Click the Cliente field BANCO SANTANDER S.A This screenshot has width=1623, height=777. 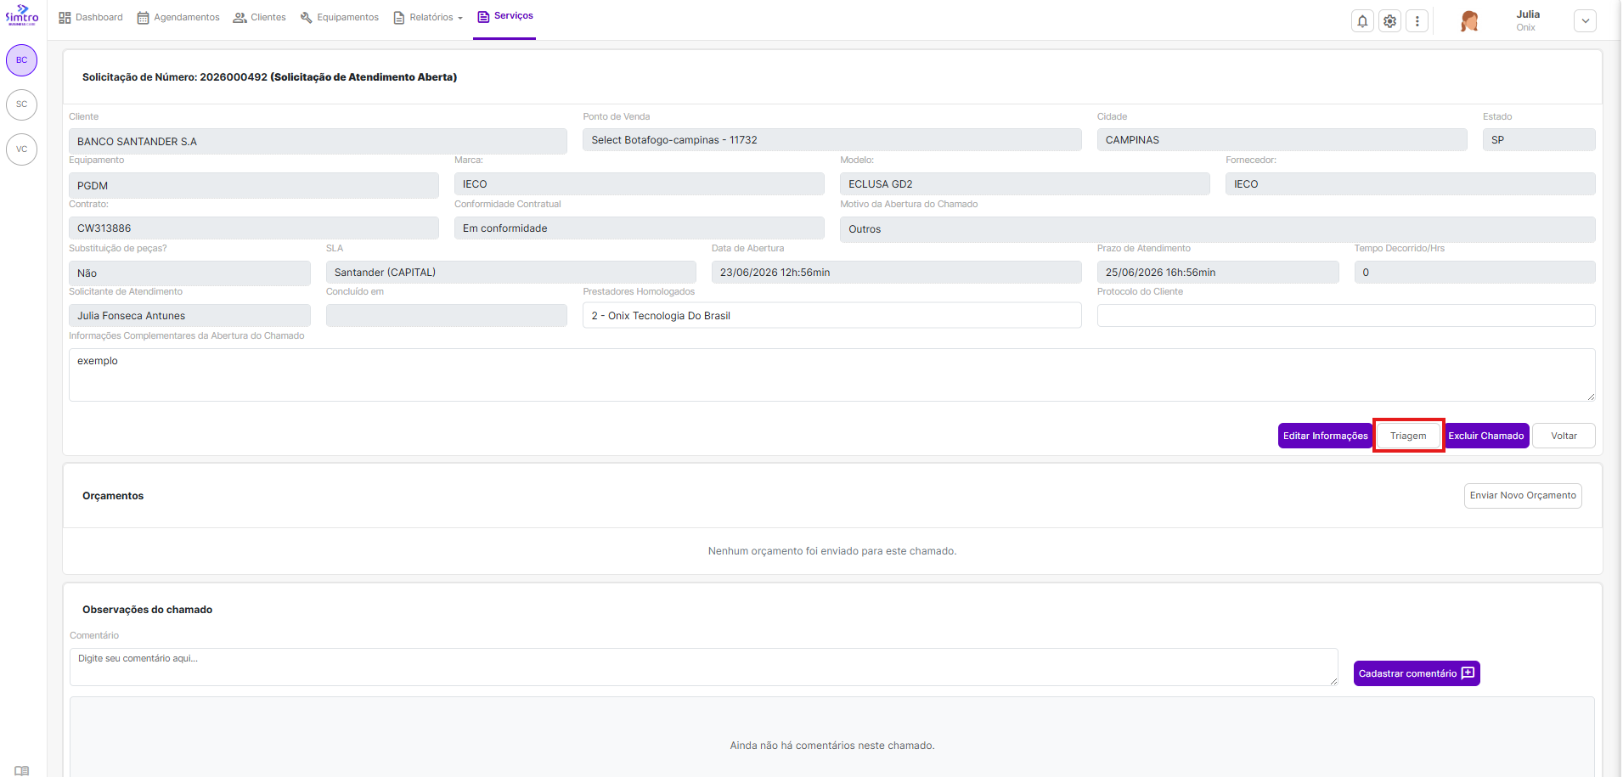coord(318,142)
